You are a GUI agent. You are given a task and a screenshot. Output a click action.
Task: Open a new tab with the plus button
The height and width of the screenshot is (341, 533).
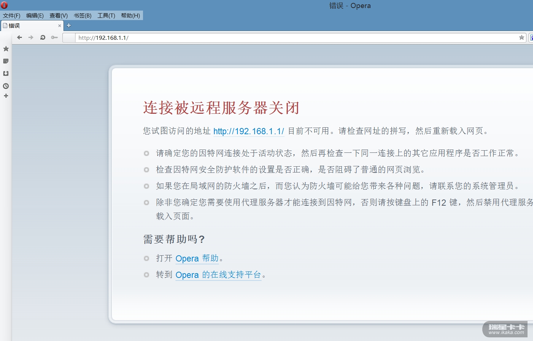click(x=69, y=26)
